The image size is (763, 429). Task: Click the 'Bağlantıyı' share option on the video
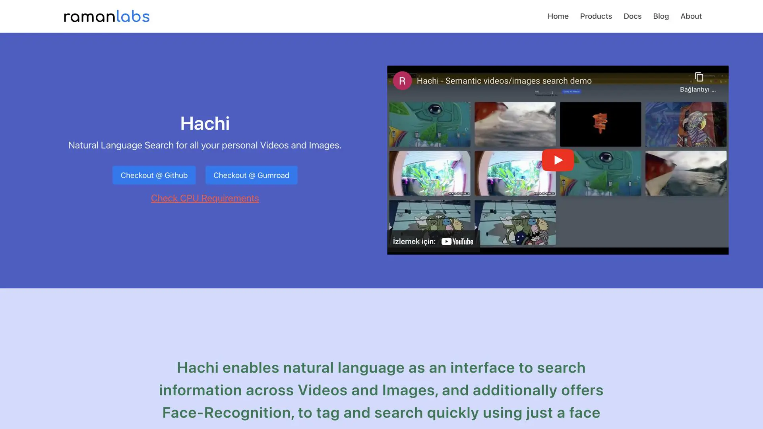pos(697,89)
